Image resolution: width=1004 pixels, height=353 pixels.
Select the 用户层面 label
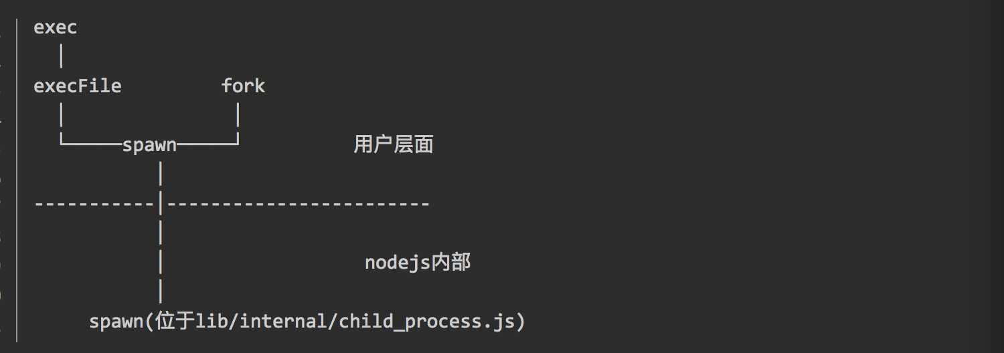point(394,145)
